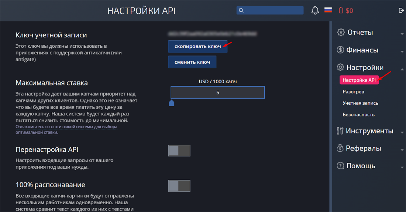Click the НАСТРОЙКИ API page title
406x212 pixels.
[141, 11]
